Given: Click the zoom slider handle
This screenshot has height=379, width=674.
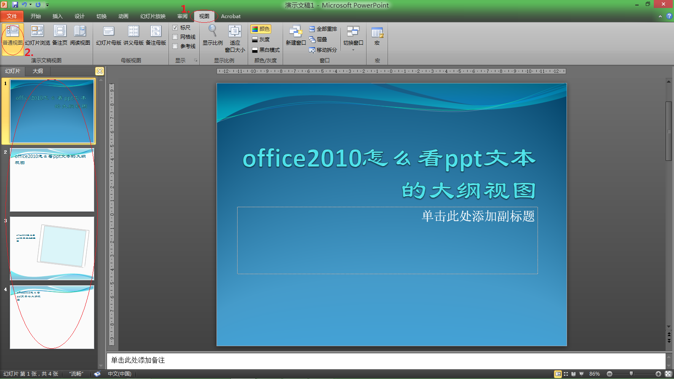Looking at the screenshot, I should point(631,374).
